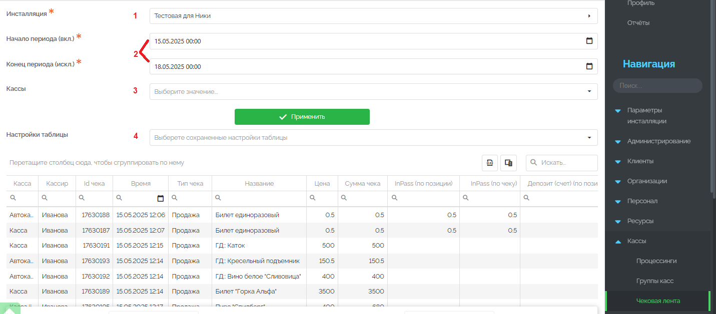Export table to XLSX file
This screenshot has width=716, height=314.
(490, 163)
